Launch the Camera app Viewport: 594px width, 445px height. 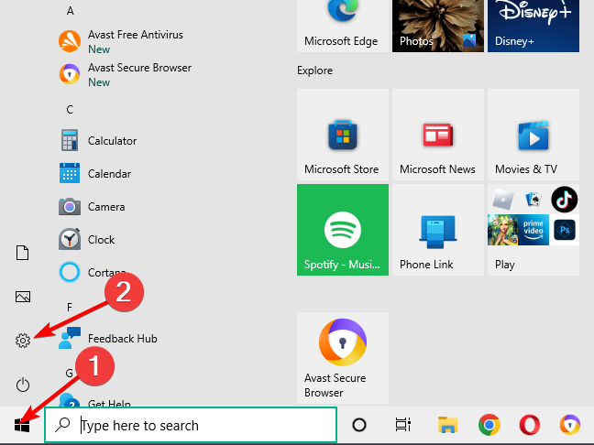coord(105,207)
